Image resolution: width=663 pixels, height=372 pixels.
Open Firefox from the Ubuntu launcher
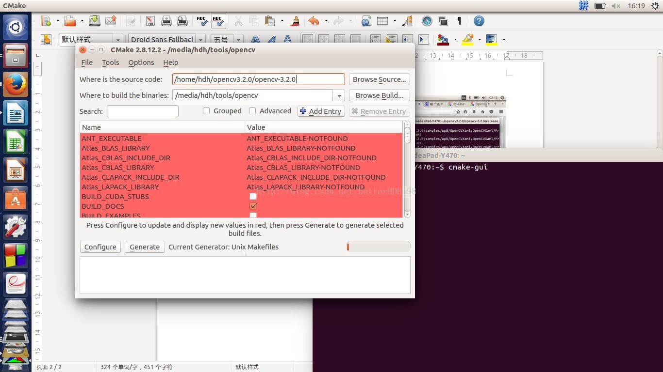[16, 84]
